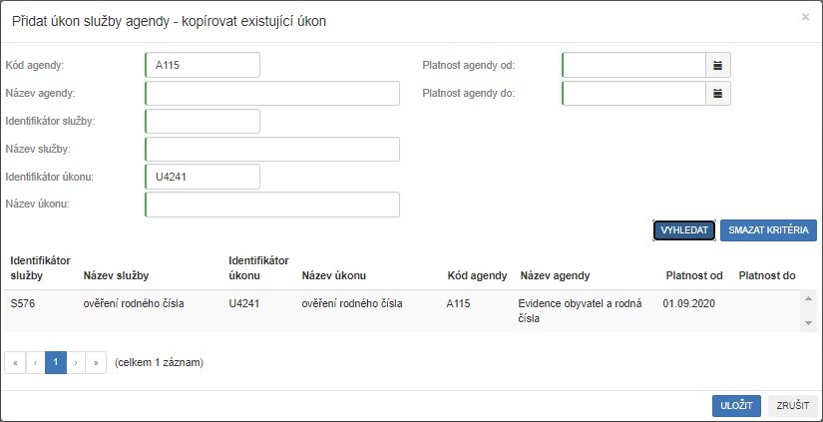823x422 pixels.
Task: Select result row with service S576
Action: tap(399, 310)
